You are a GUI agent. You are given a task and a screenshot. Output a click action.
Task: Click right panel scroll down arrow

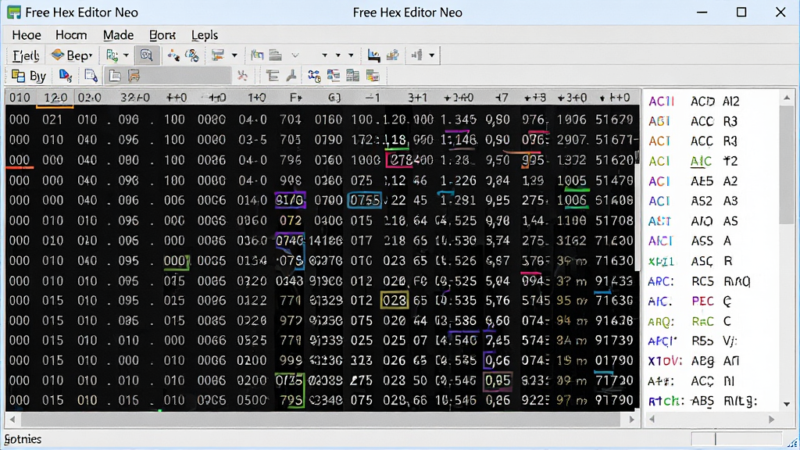click(x=787, y=404)
